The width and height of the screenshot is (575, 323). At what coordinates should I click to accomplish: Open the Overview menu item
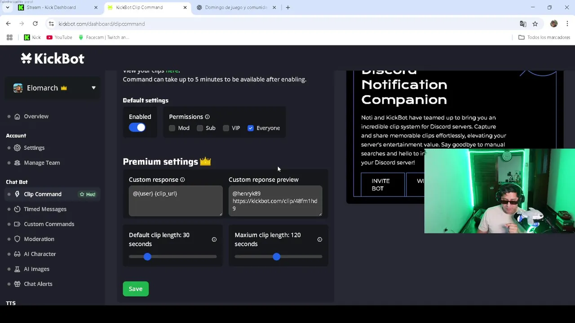(36, 117)
